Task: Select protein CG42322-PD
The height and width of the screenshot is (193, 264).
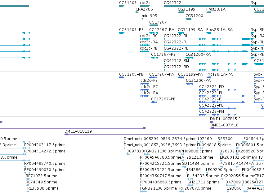Action: coord(212,87)
